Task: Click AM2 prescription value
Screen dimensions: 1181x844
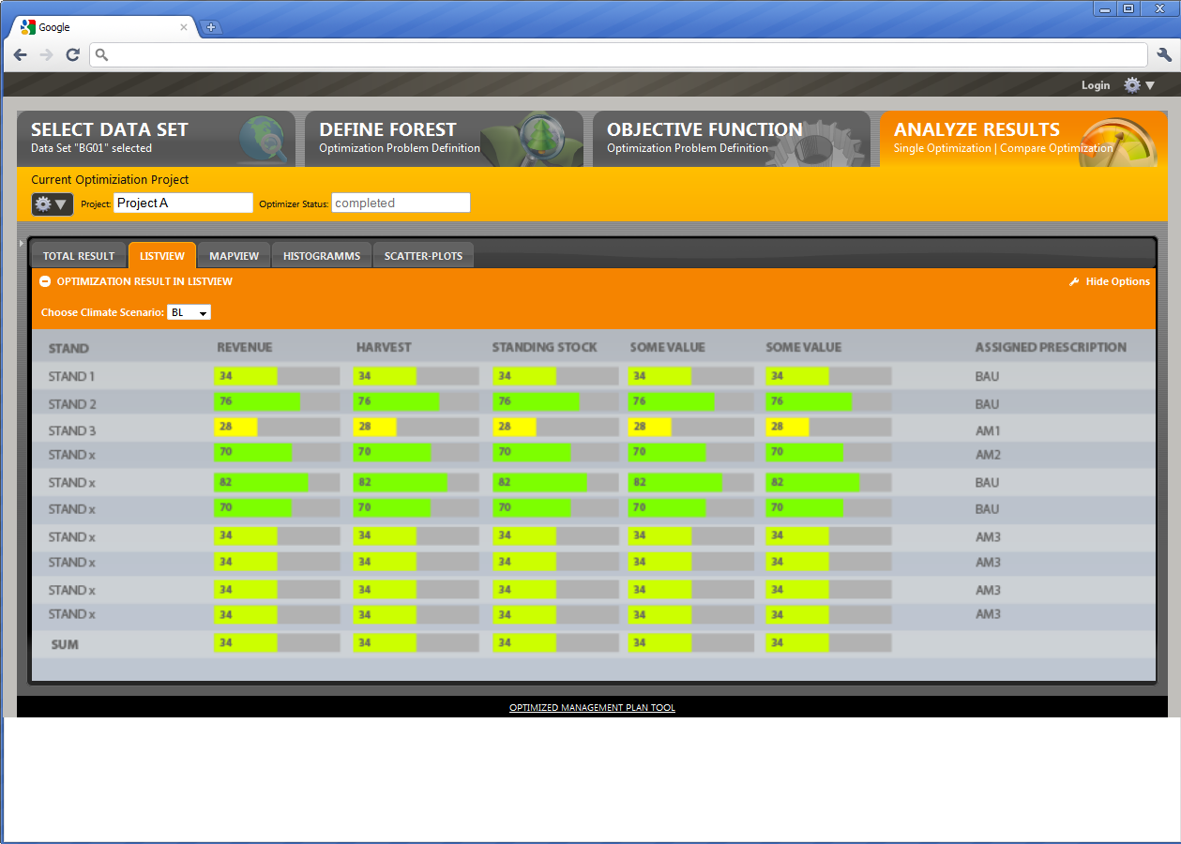Action: point(988,455)
